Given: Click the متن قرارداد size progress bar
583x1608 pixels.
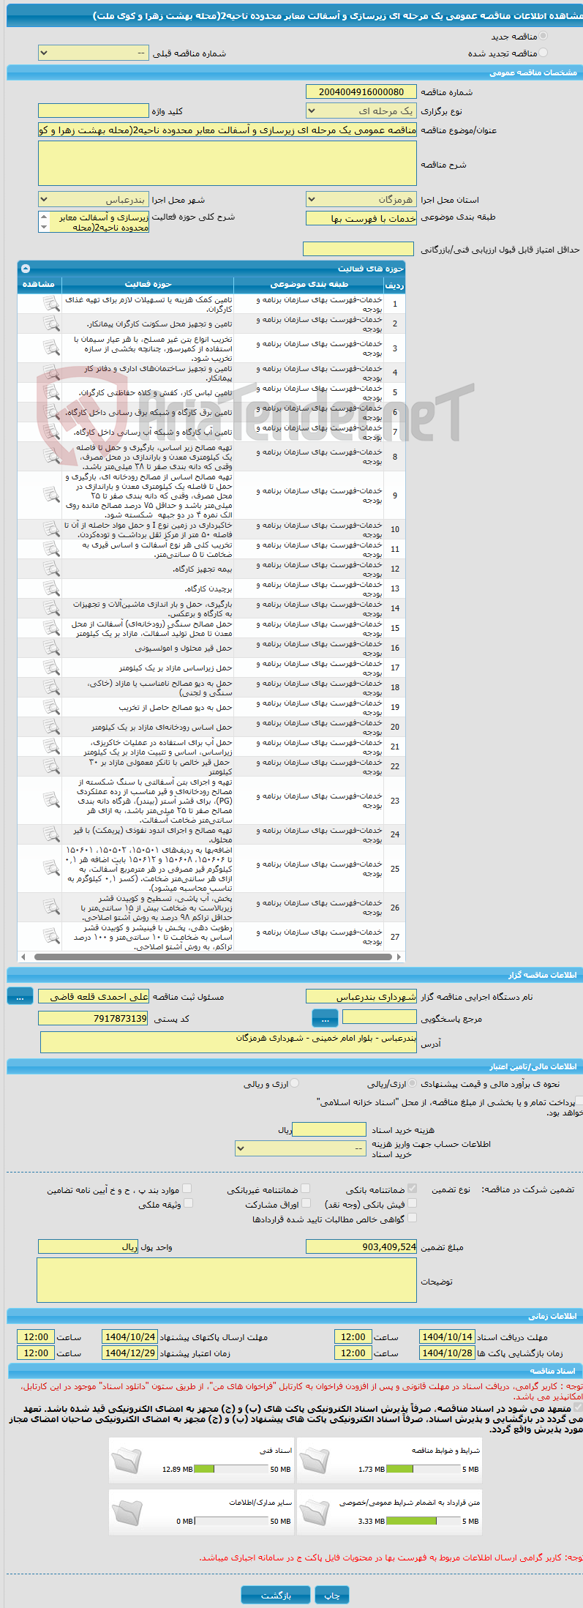Looking at the screenshot, I should 423,1521.
